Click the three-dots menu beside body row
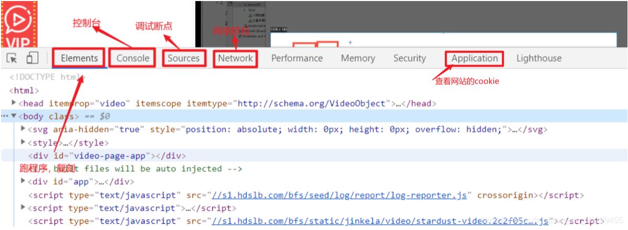 [x=4, y=116]
